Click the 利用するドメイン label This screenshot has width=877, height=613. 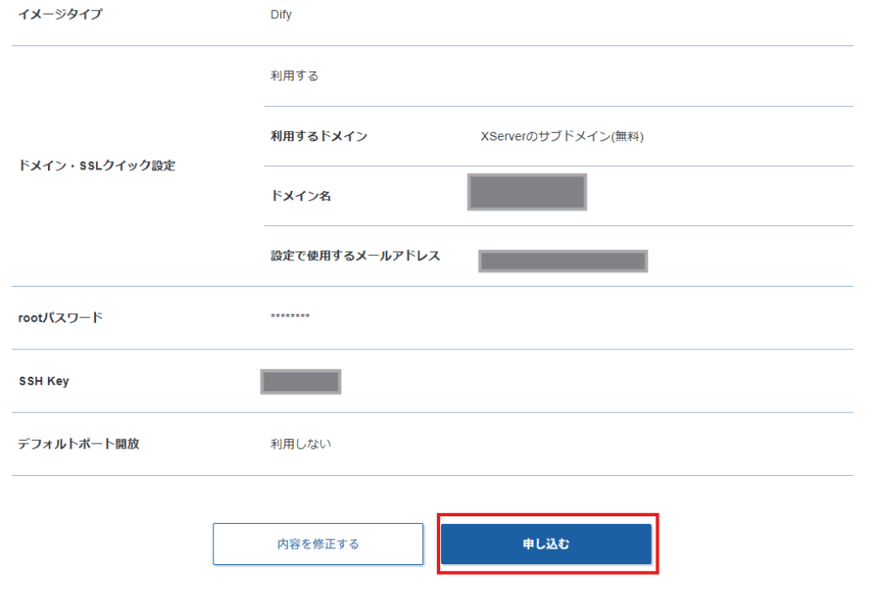[319, 136]
